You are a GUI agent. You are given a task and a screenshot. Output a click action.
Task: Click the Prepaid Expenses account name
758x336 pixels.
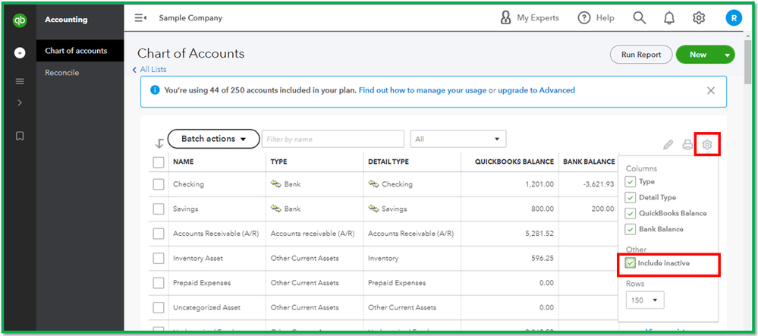[202, 283]
